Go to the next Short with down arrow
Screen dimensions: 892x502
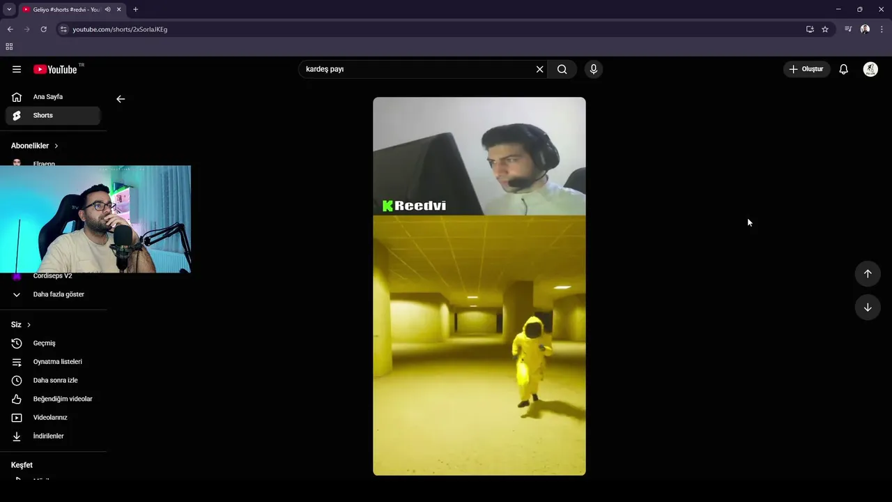pyautogui.click(x=868, y=307)
